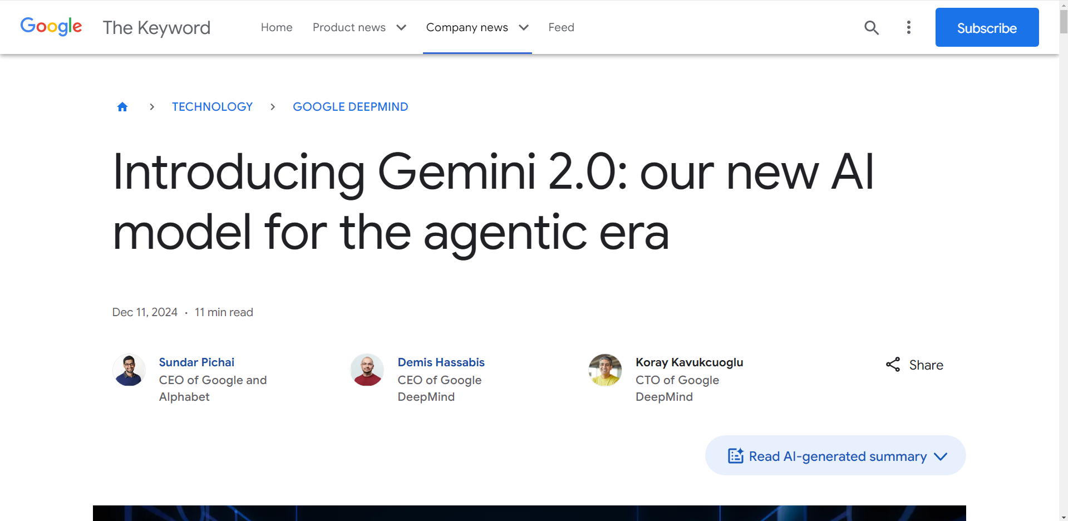Go to the home breadcrumb icon
Image resolution: width=1068 pixels, height=521 pixels.
tap(122, 107)
